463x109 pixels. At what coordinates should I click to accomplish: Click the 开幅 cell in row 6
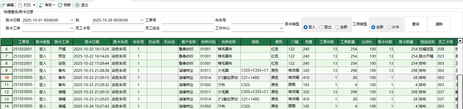click(62, 49)
